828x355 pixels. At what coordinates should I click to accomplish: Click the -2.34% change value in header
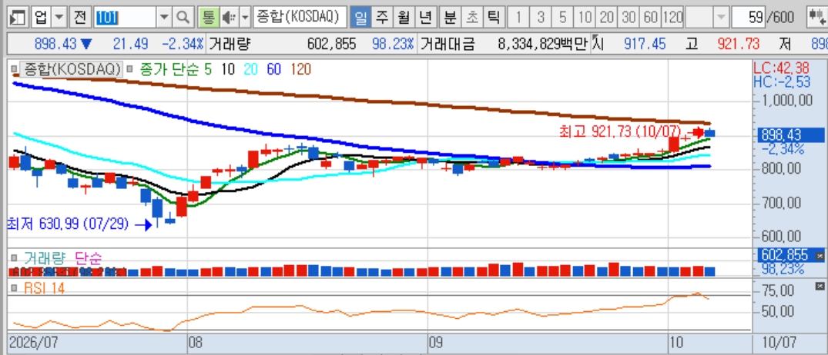tap(183, 44)
